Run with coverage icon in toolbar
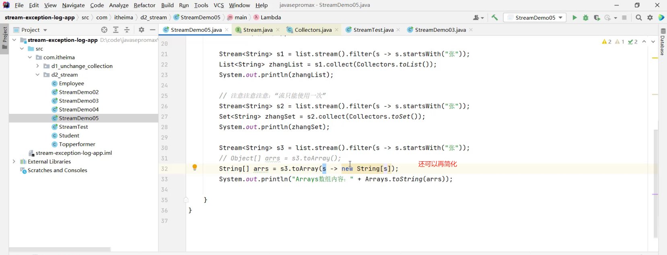 tap(597, 18)
